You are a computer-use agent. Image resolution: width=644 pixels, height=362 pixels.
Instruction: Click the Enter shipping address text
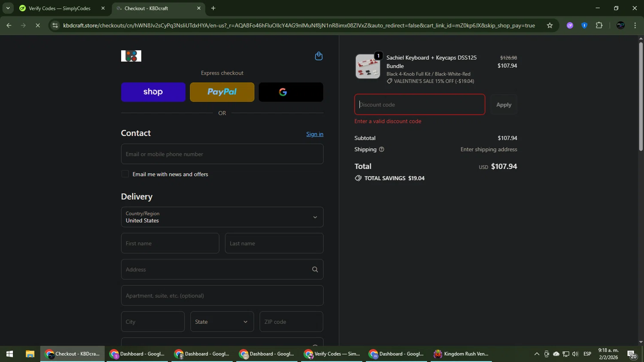489,149
